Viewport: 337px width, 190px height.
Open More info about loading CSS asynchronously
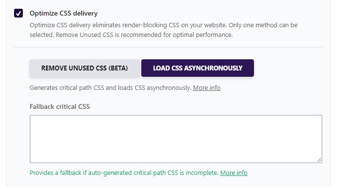click(x=206, y=88)
